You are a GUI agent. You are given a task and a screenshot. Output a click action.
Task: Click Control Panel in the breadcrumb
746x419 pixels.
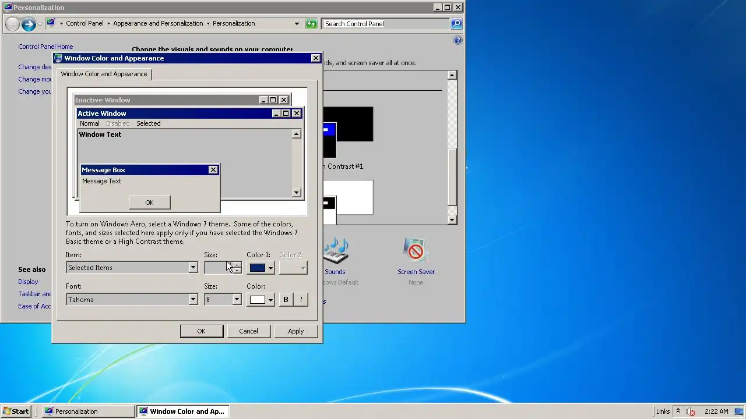tap(85, 24)
